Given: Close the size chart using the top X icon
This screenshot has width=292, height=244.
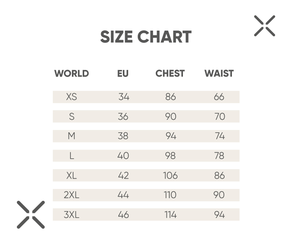Looking at the screenshot, I should click(264, 26).
